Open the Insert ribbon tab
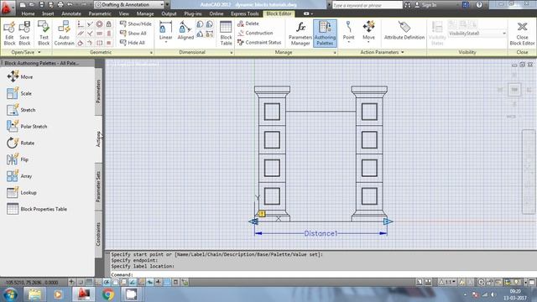Viewport: 537px width, 302px height. [48, 13]
